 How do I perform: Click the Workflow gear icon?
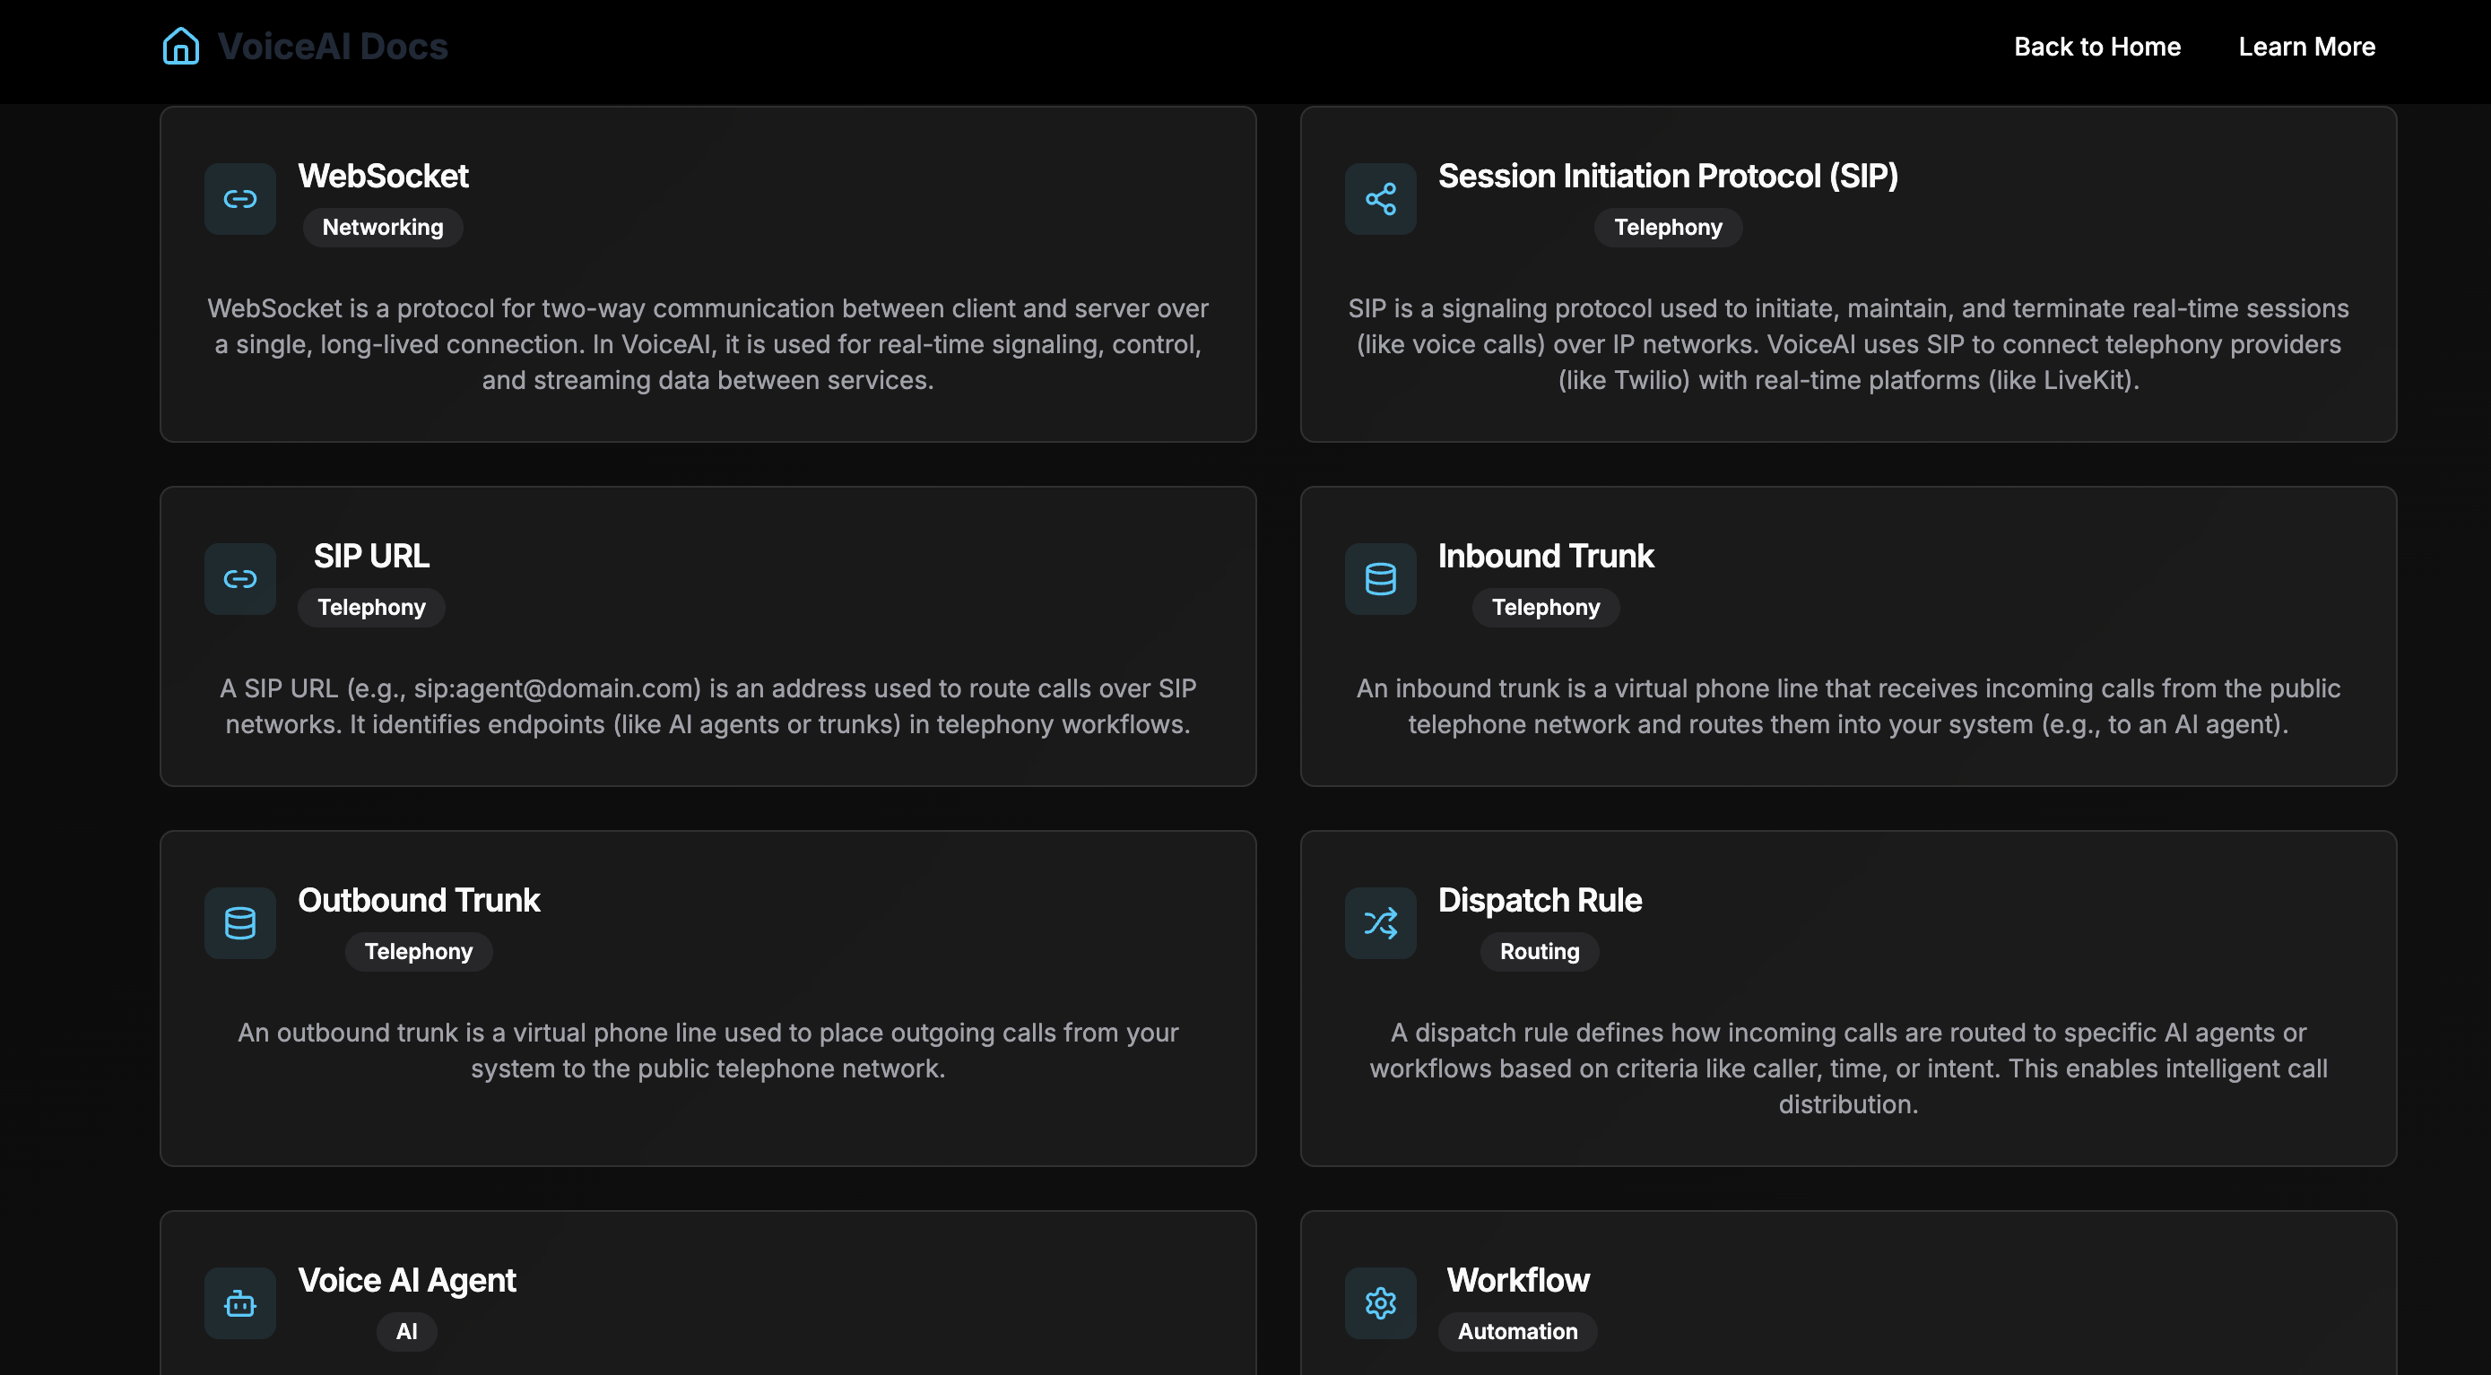[x=1380, y=1303]
